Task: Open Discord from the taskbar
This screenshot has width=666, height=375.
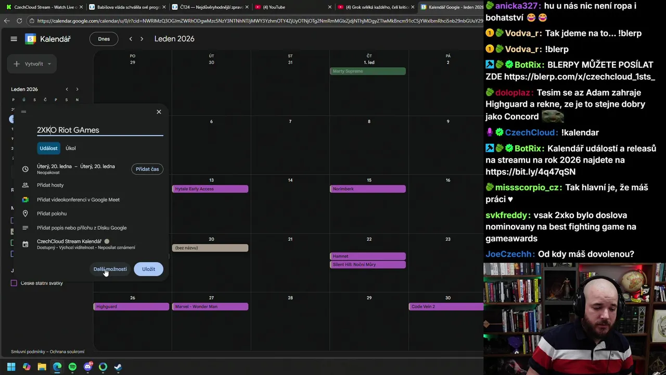Action: coord(88,367)
